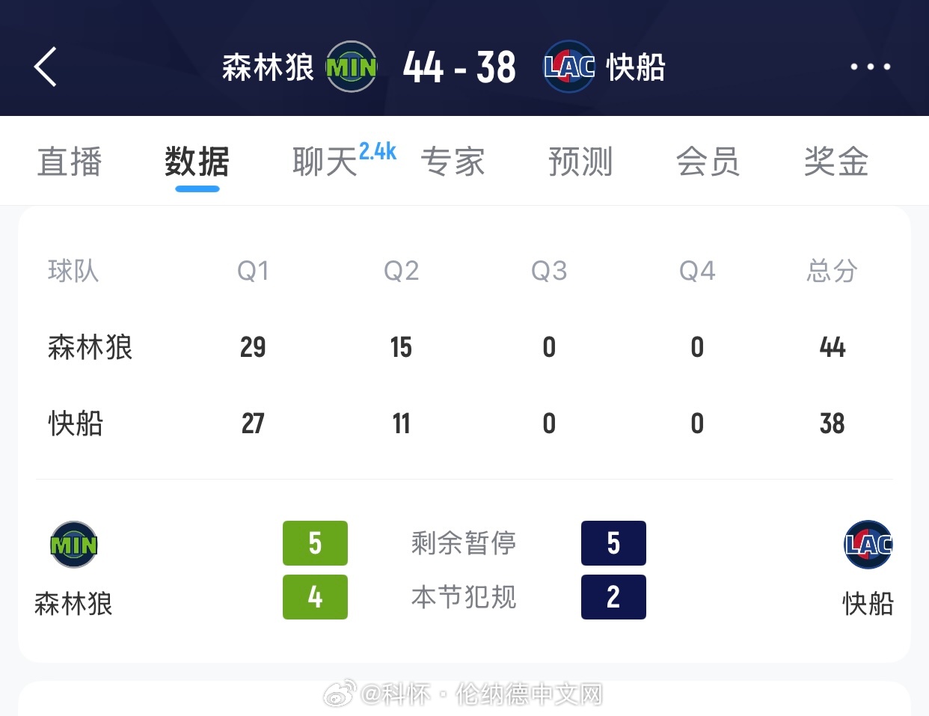The image size is (929, 716).
Task: Open the three-dot more options menu
Action: [870, 66]
